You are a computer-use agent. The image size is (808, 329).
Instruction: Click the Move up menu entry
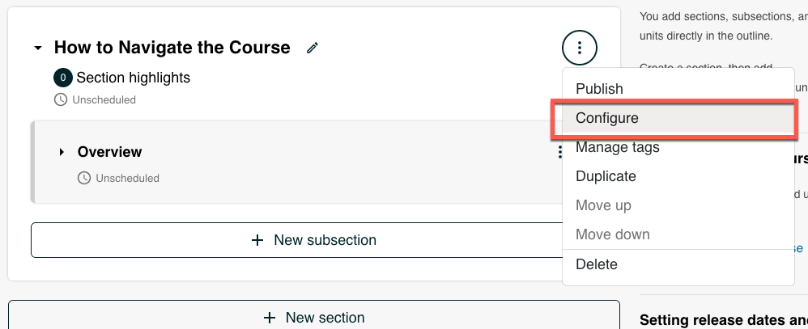click(603, 205)
